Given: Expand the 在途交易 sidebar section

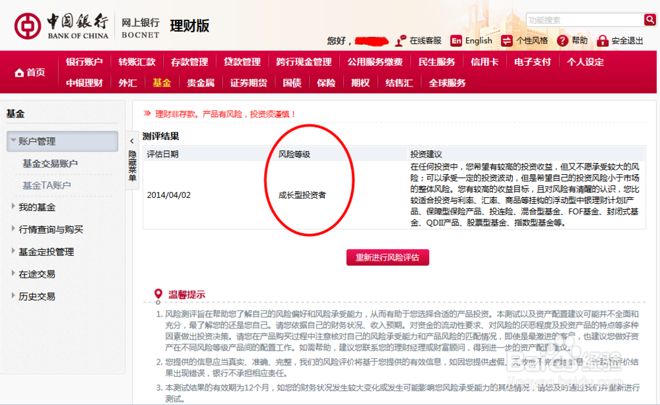Looking at the screenshot, I should pos(37,274).
